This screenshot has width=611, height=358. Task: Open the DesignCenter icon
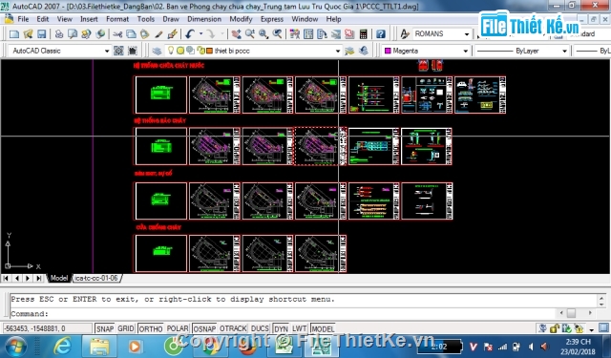click(x=308, y=34)
